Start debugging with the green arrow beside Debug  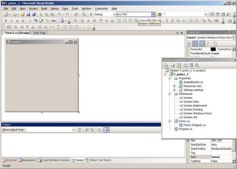[91, 15]
